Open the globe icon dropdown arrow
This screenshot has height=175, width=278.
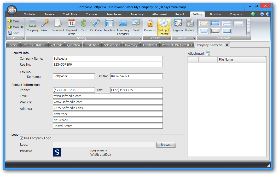coord(257,14)
